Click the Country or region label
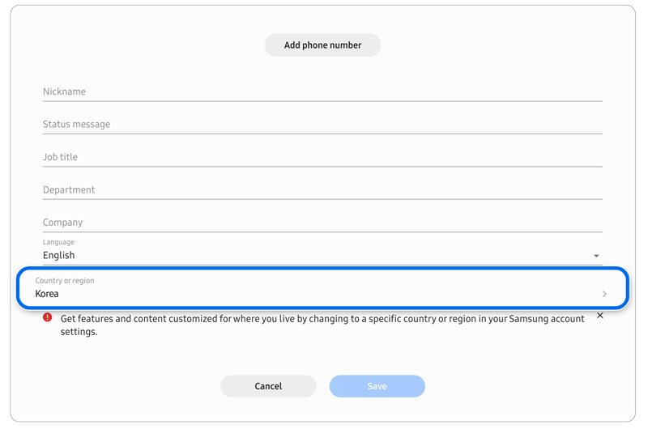Image resolution: width=648 pixels, height=429 pixels. point(65,281)
